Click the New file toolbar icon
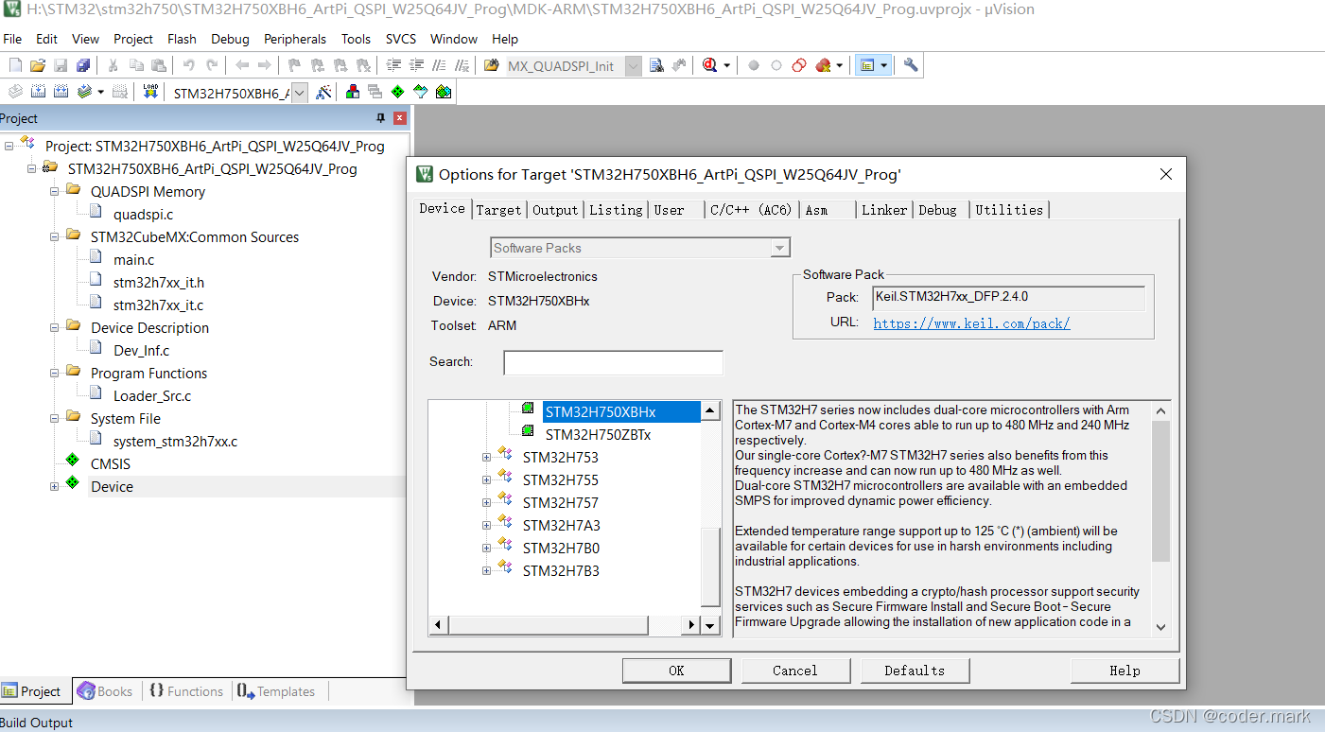 (x=15, y=65)
